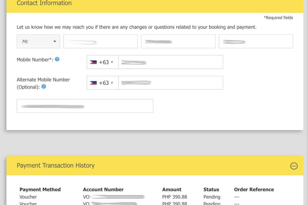Click the Status column header

[211, 190]
